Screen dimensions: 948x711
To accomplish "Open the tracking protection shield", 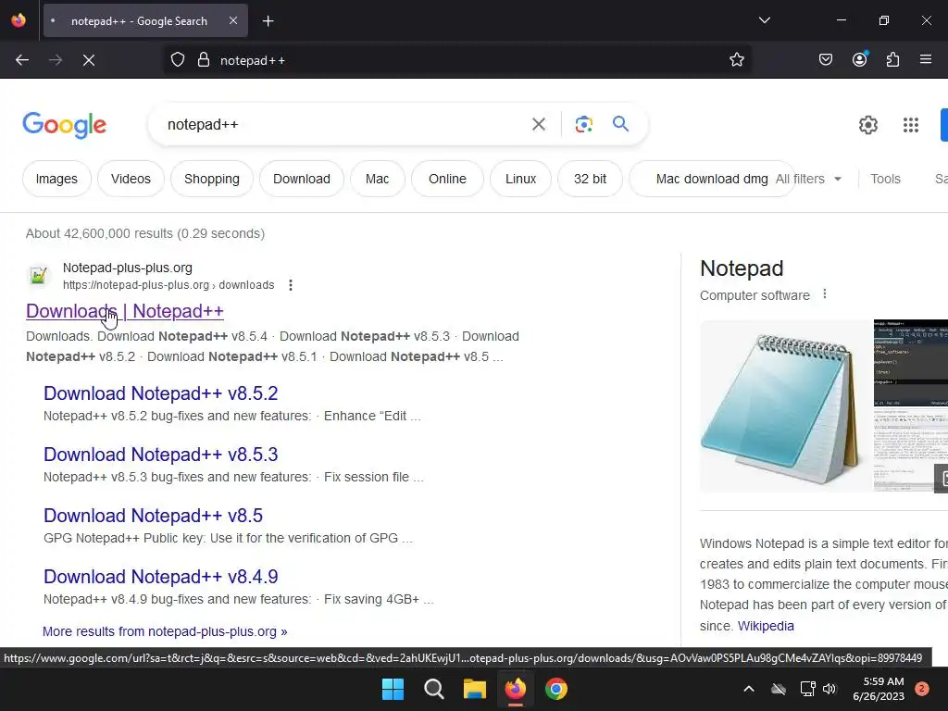I will [x=177, y=60].
